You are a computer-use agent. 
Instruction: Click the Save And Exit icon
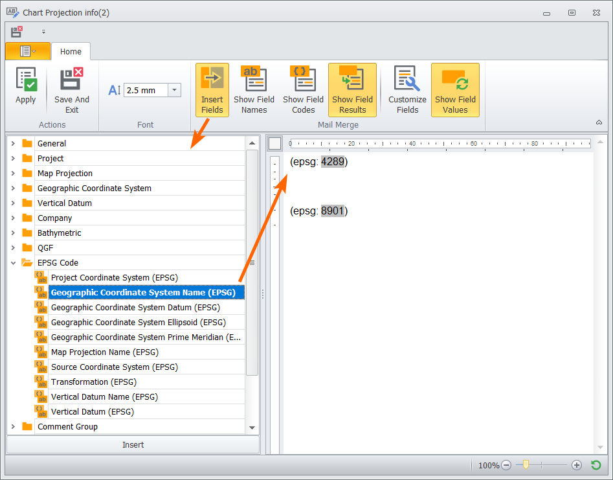click(72, 78)
